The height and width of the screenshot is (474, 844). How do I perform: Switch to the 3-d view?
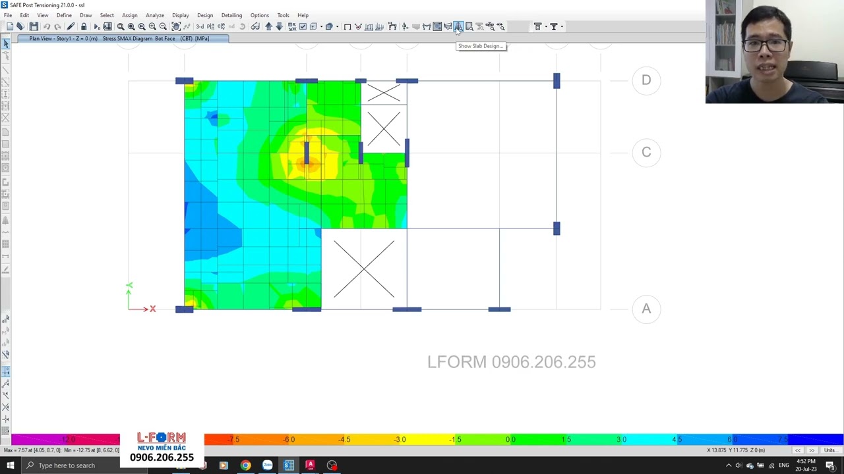[x=200, y=26]
